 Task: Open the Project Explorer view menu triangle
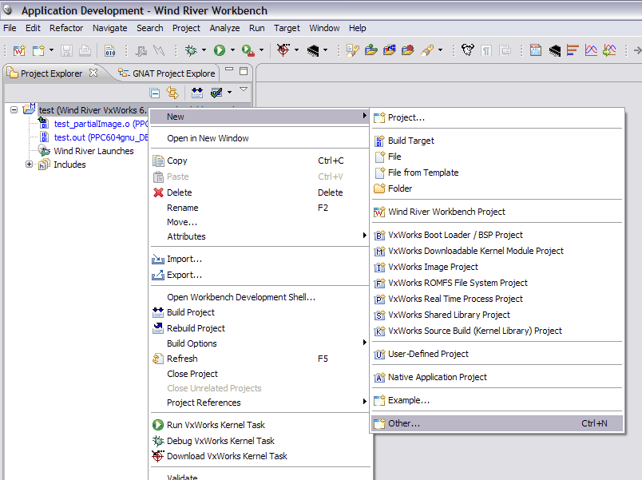tap(244, 89)
